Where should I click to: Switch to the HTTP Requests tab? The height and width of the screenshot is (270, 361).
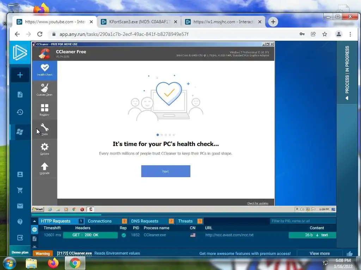coord(61,221)
